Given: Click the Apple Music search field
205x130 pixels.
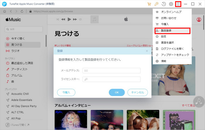Looking at the screenshot, I should click(24, 29).
